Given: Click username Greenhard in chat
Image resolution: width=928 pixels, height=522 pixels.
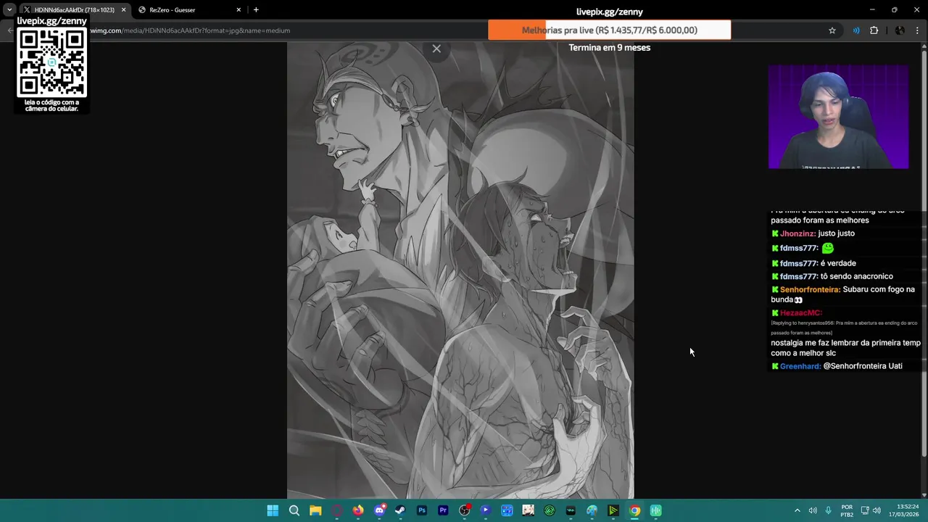Looking at the screenshot, I should [x=800, y=366].
